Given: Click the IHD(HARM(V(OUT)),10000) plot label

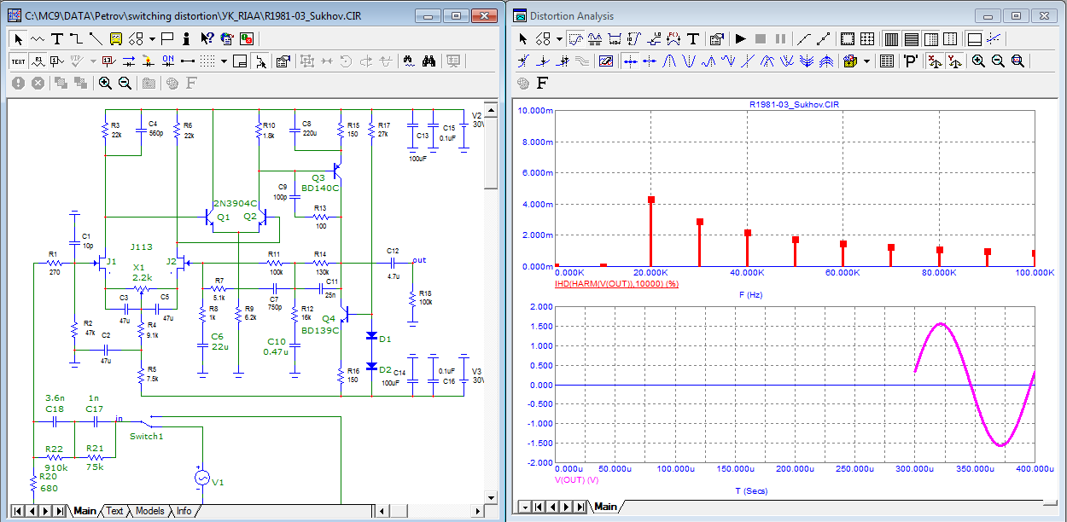Looking at the screenshot, I should click(616, 283).
